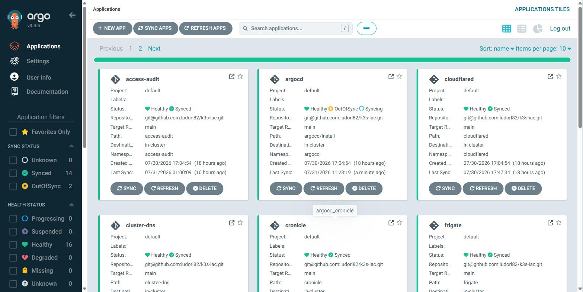The image size is (583, 292).
Task: Sync the access-audit application
Action: tap(126, 189)
